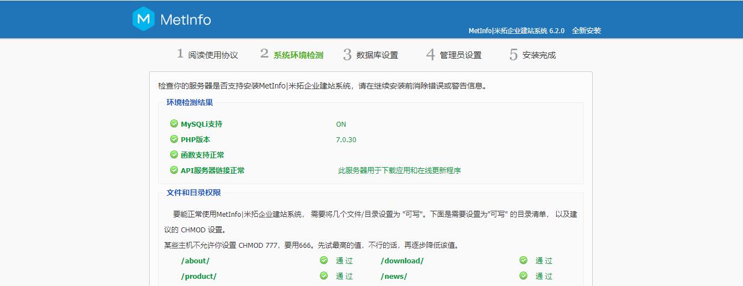This screenshot has height=286, width=743.
Task: Click the 环境检测结果 section heading
Action: (190, 102)
